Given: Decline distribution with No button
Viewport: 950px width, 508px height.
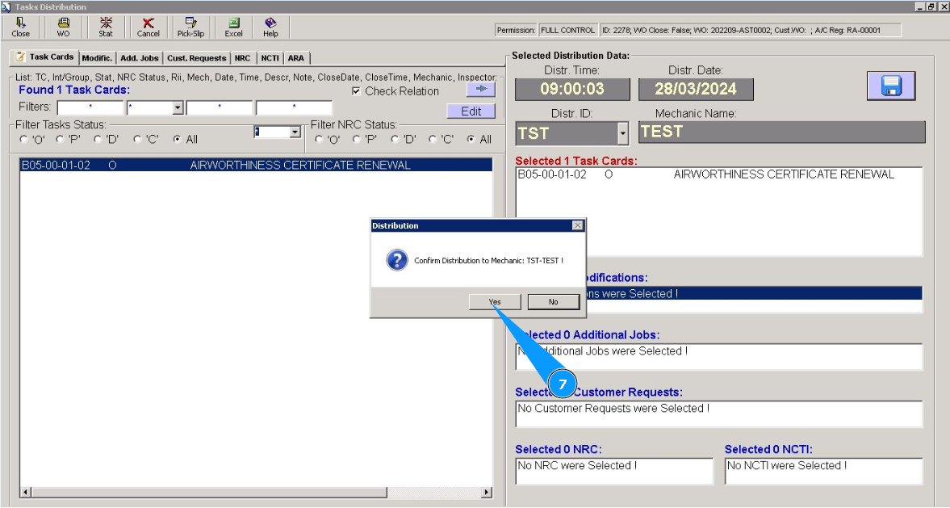Looking at the screenshot, I should click(x=553, y=302).
